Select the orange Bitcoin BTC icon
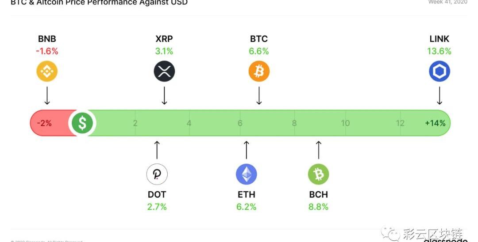 coord(259,71)
